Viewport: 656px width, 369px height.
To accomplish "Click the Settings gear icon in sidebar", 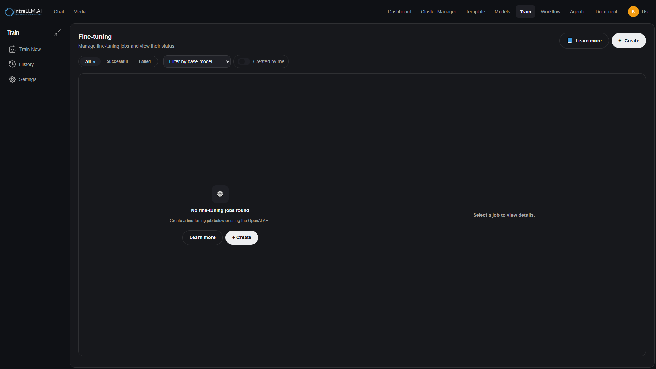I will tap(12, 79).
